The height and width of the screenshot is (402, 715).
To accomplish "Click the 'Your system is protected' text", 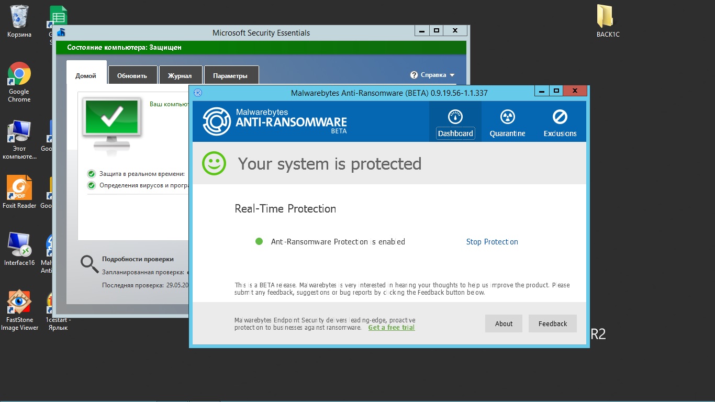I will click(x=330, y=164).
